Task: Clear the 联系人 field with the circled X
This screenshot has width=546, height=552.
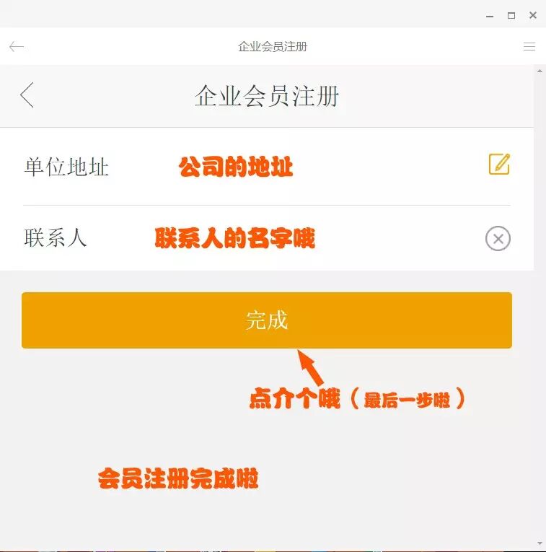Action: point(498,239)
